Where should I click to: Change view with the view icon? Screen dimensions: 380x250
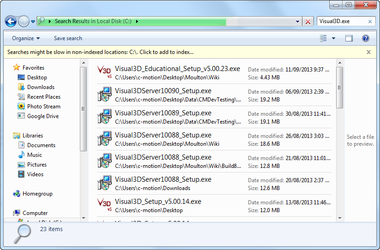click(x=323, y=38)
